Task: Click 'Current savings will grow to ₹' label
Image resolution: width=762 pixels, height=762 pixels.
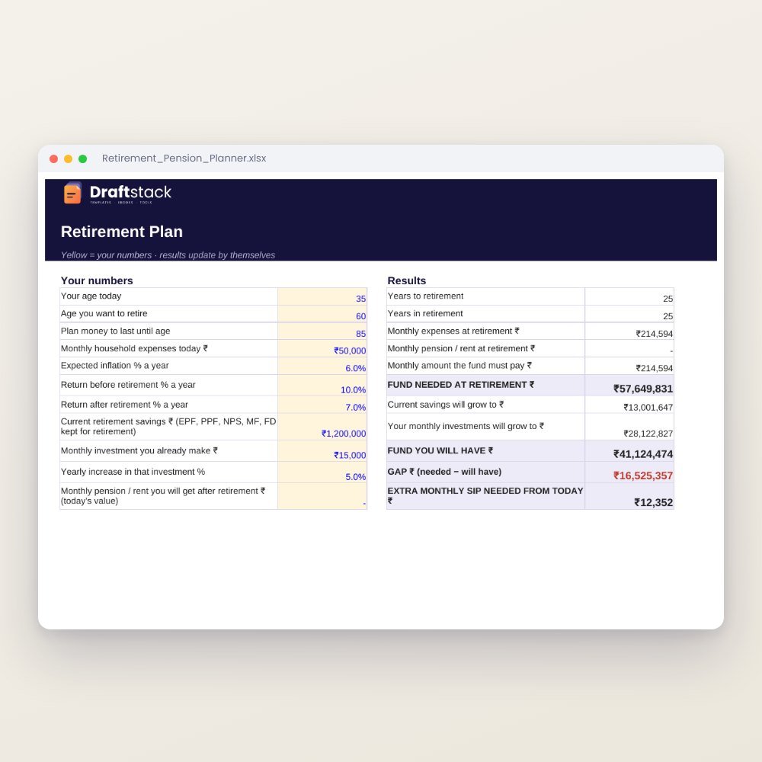Action: tap(446, 405)
